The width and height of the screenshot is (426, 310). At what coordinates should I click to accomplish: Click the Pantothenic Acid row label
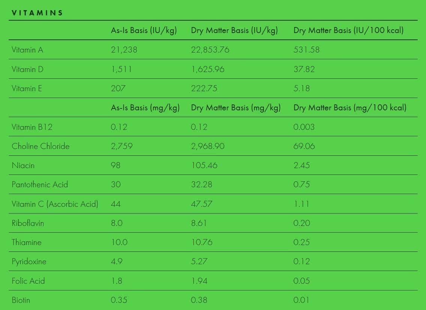coord(40,185)
